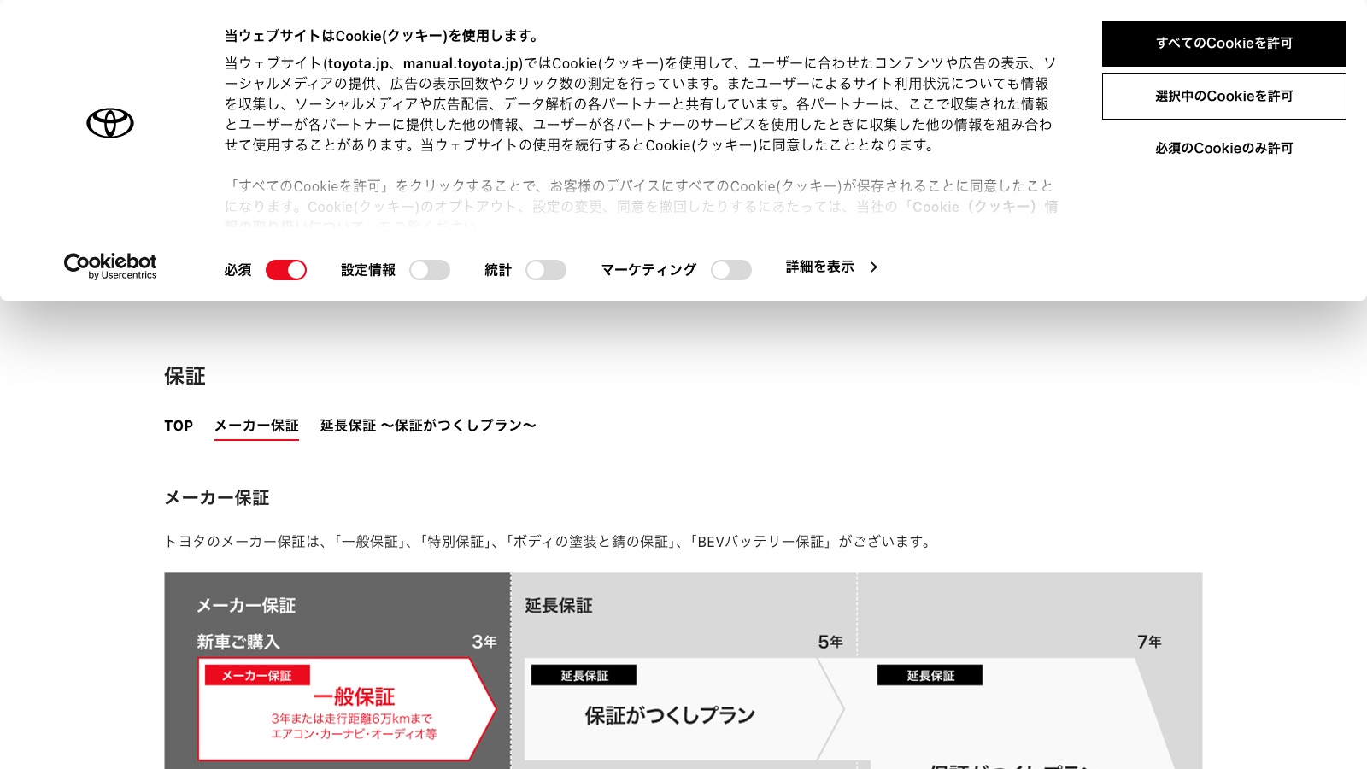The height and width of the screenshot is (769, 1367).
Task: Go to the TOP tab
Action: coord(179,426)
